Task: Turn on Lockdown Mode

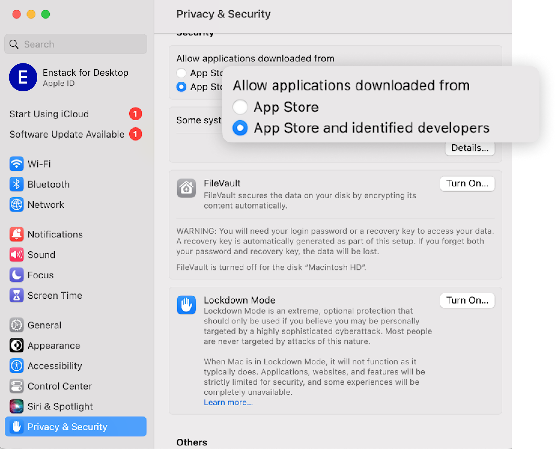Action: (467, 300)
